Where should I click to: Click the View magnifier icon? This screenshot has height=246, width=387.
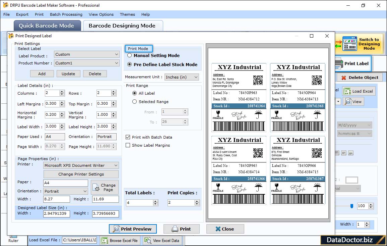click(348, 102)
